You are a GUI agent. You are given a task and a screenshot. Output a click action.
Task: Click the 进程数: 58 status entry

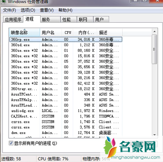pyautogui.click(x=11, y=159)
